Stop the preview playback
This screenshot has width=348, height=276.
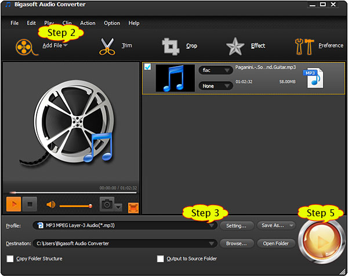(30, 204)
